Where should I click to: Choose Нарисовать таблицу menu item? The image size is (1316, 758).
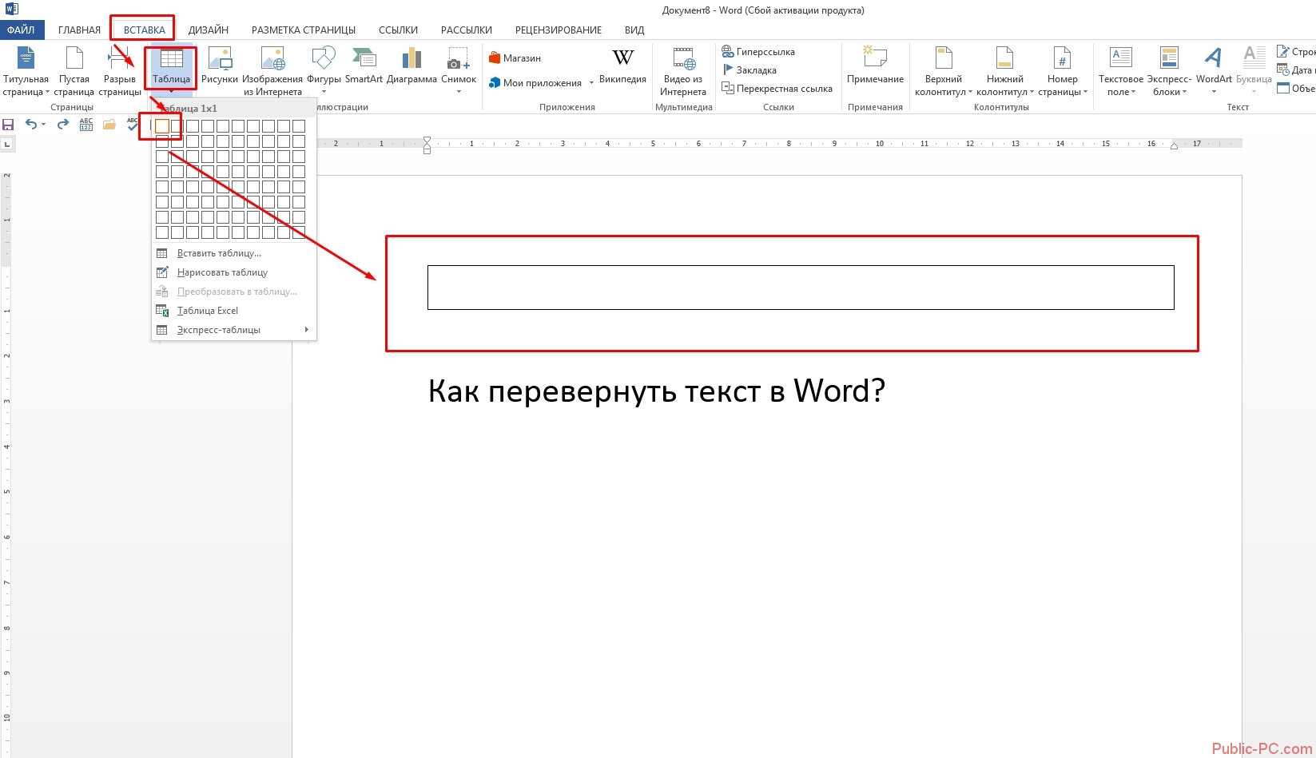(234, 272)
